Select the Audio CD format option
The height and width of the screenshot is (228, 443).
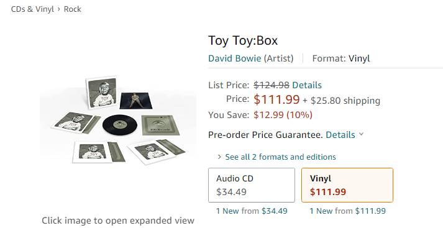[x=252, y=185]
